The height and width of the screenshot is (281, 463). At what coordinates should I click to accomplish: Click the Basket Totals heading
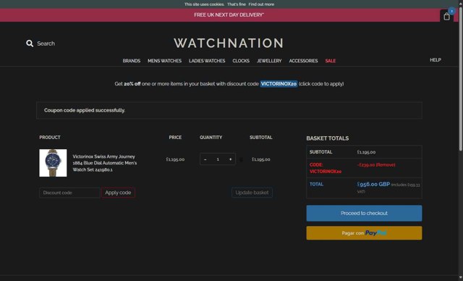[328, 138]
